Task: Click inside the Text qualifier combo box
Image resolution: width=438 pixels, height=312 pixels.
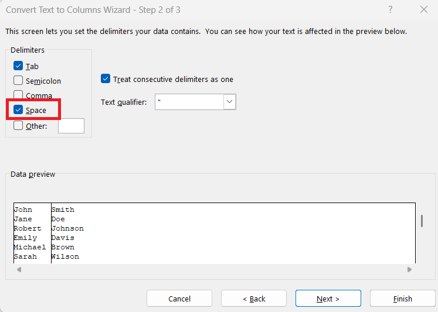Action: point(189,102)
